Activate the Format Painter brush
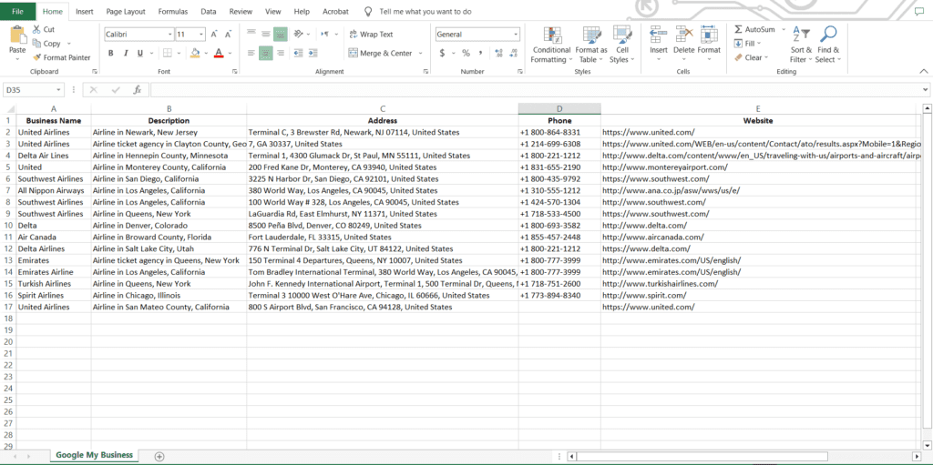This screenshot has height=465, width=933. tap(36, 57)
